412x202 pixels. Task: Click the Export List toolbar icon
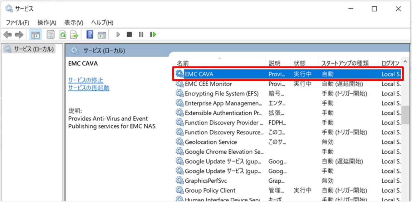[x=75, y=34]
